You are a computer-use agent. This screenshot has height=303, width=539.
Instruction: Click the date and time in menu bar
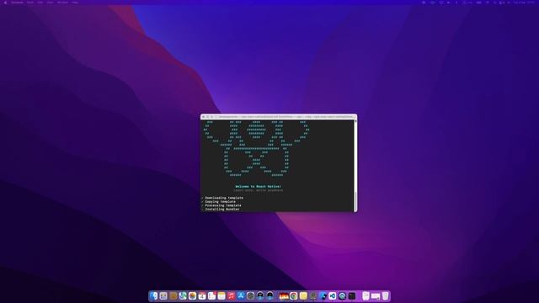coord(524,3)
